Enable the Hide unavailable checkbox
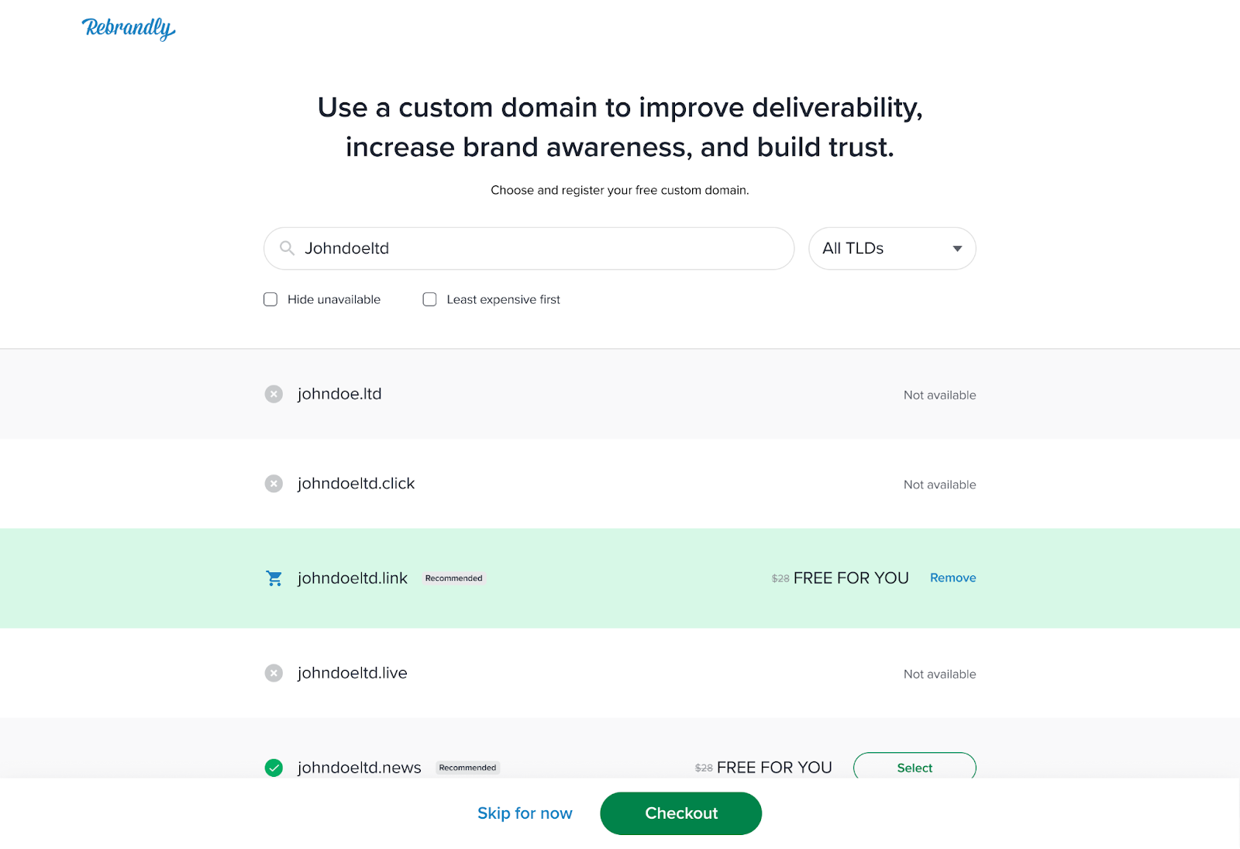Screen dimensions: 1240x849 click(x=270, y=299)
